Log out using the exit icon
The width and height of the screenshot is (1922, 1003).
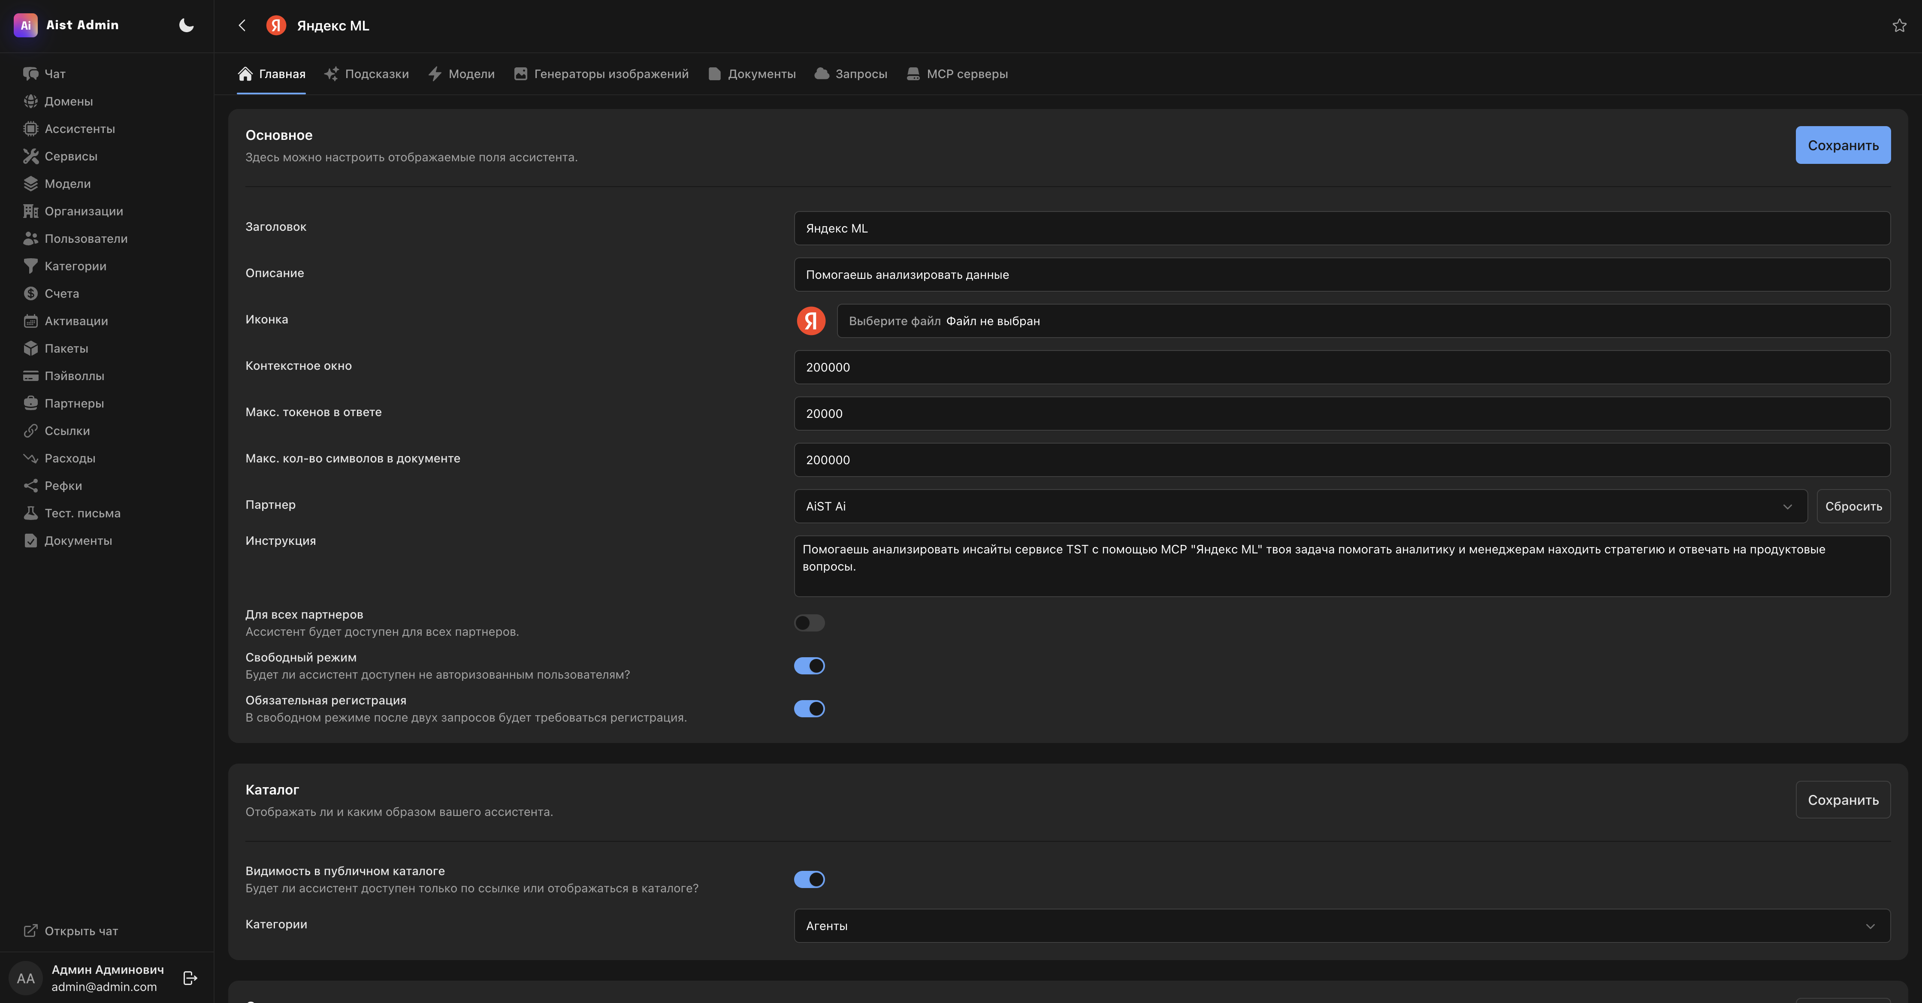[x=190, y=978]
